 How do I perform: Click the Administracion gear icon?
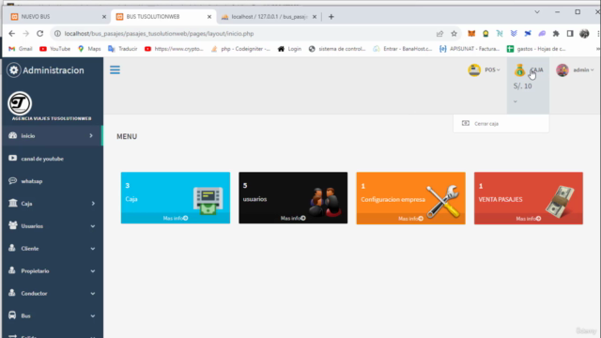(x=14, y=70)
